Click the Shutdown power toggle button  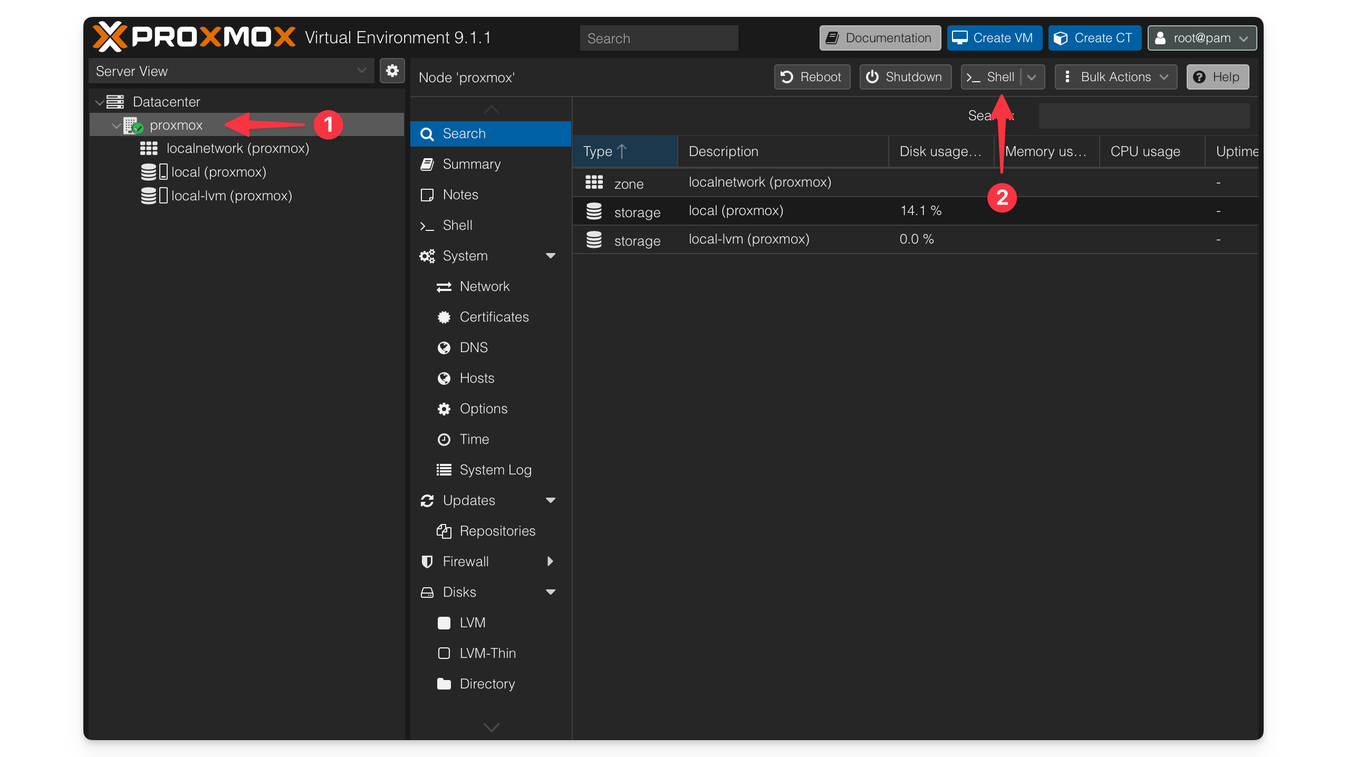point(905,76)
